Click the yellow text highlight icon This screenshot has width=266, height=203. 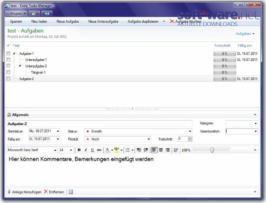(117, 150)
